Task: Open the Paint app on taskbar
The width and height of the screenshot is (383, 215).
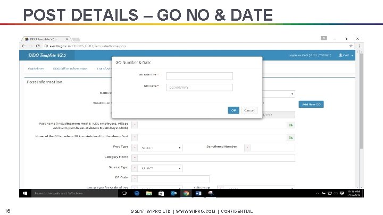Action: click(211, 193)
